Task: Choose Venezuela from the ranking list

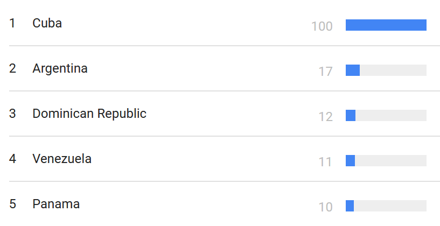Action: pos(62,159)
